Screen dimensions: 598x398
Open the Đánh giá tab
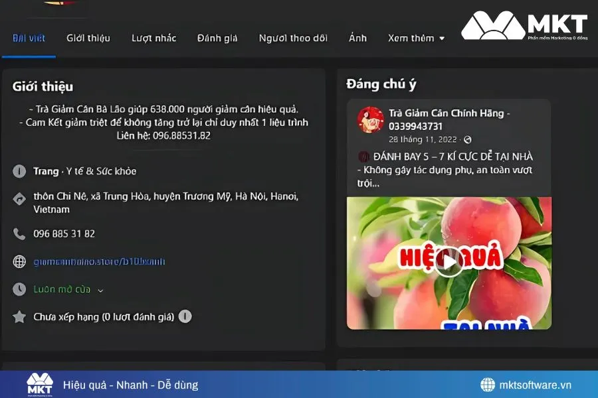coord(217,38)
